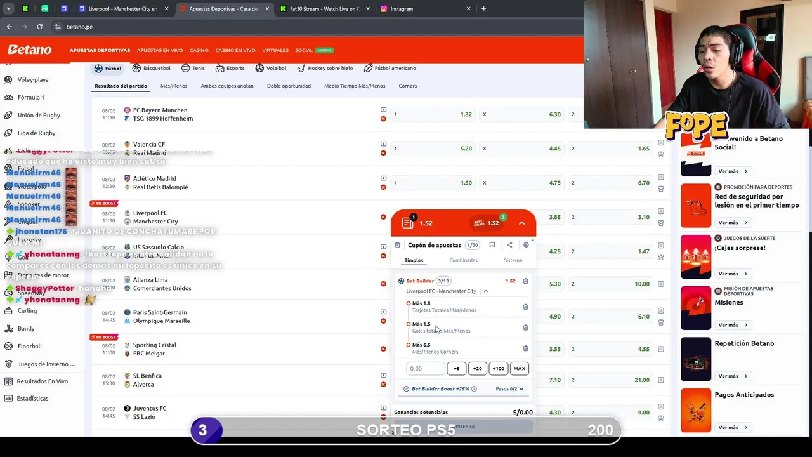Click the stake amount input field
812x457 pixels.
(x=425, y=369)
